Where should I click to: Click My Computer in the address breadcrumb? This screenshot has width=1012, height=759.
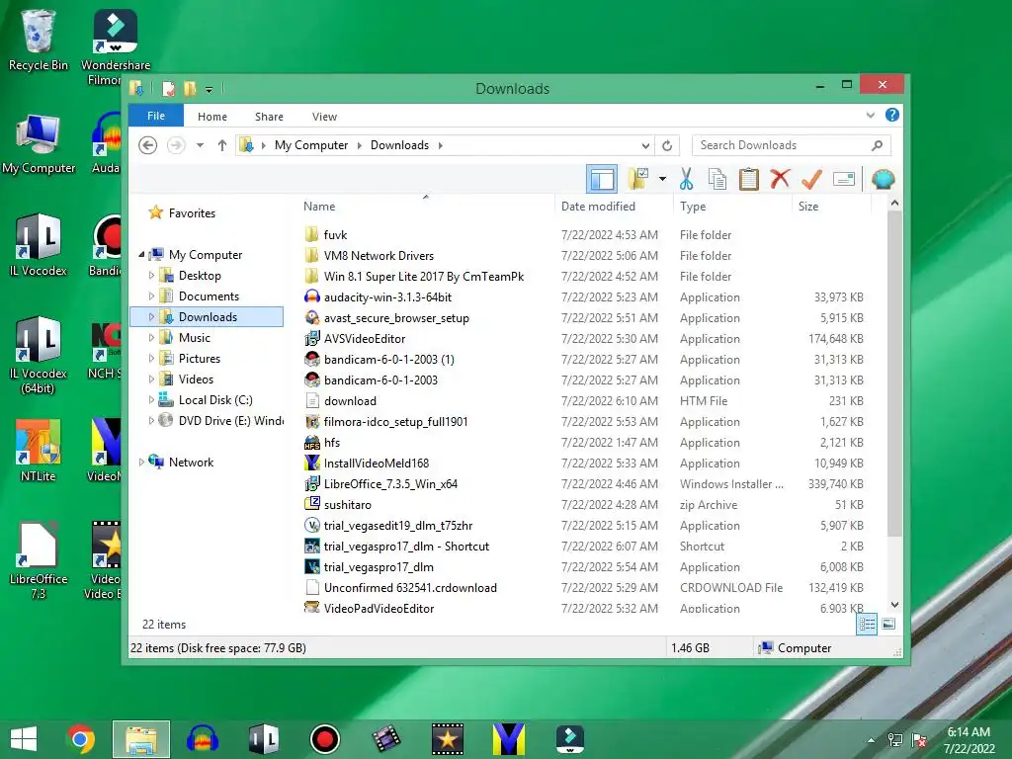coord(311,145)
